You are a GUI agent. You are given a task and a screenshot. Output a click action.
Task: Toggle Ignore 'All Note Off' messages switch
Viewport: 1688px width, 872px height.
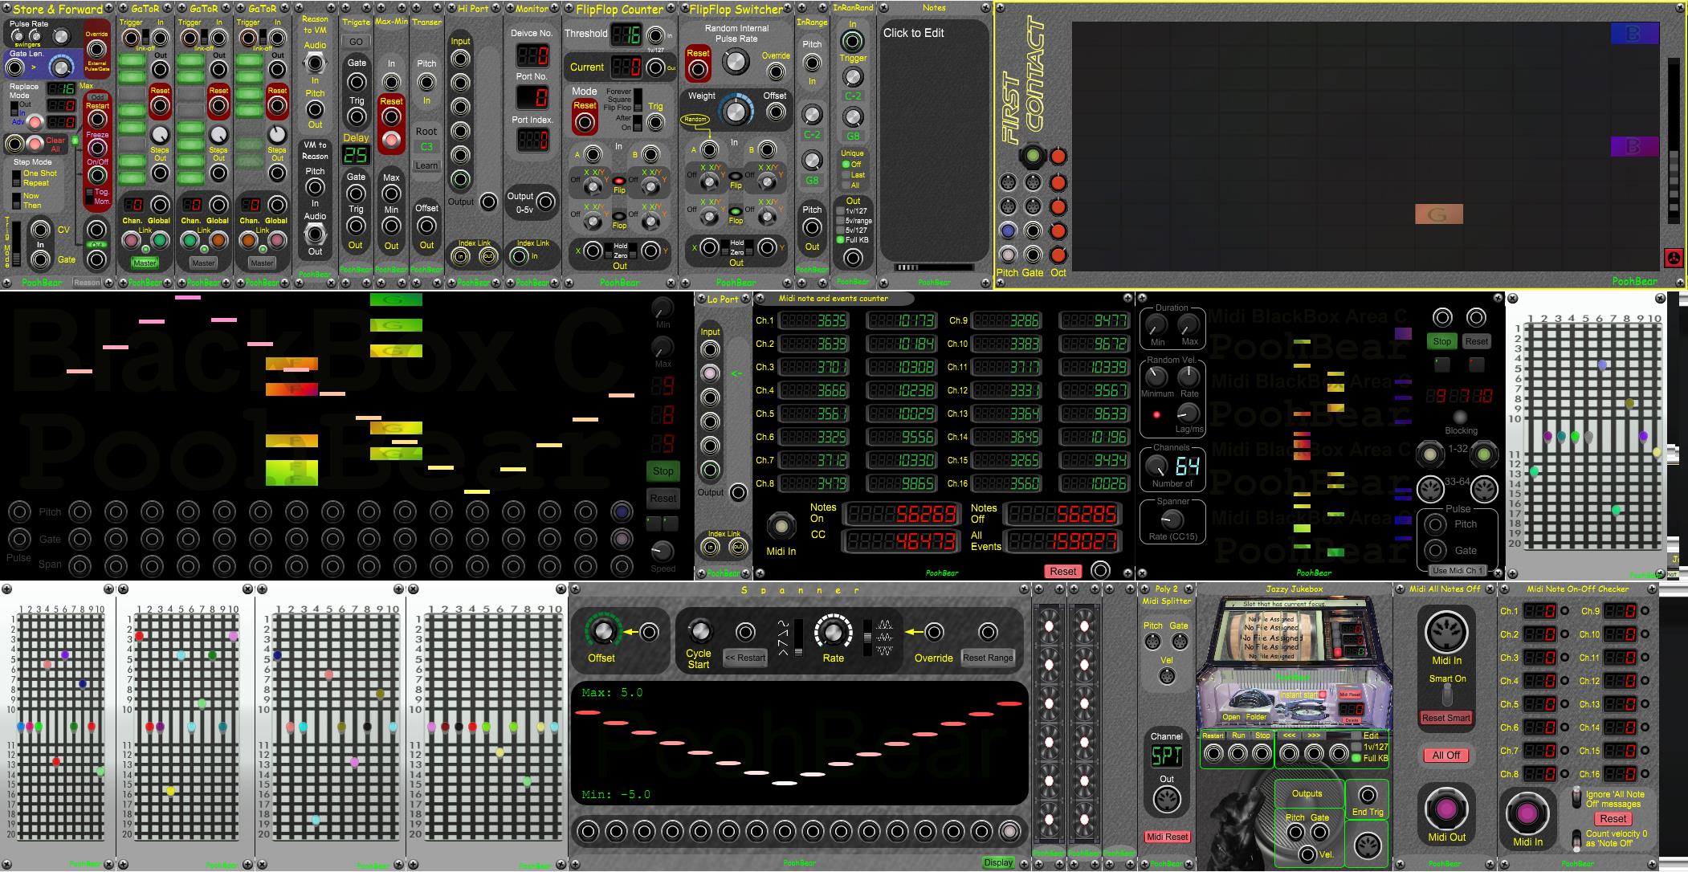pos(1576,798)
